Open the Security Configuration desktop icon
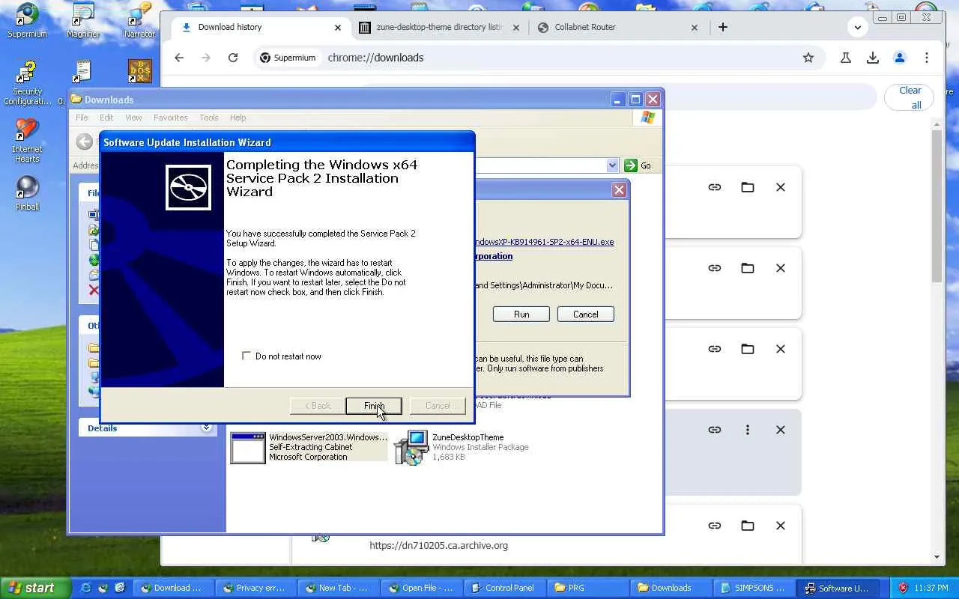Screen dimensions: 959x599 coord(27,84)
